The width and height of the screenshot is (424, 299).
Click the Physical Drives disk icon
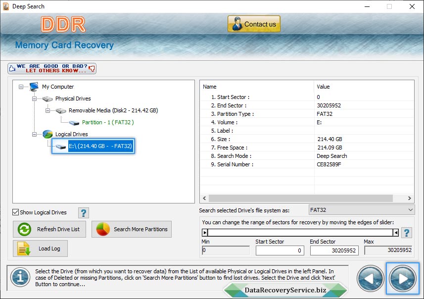[x=47, y=99]
